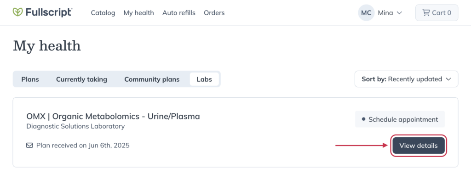The width and height of the screenshot is (471, 174).
Task: Go to My health in navigation
Action: [x=139, y=13]
